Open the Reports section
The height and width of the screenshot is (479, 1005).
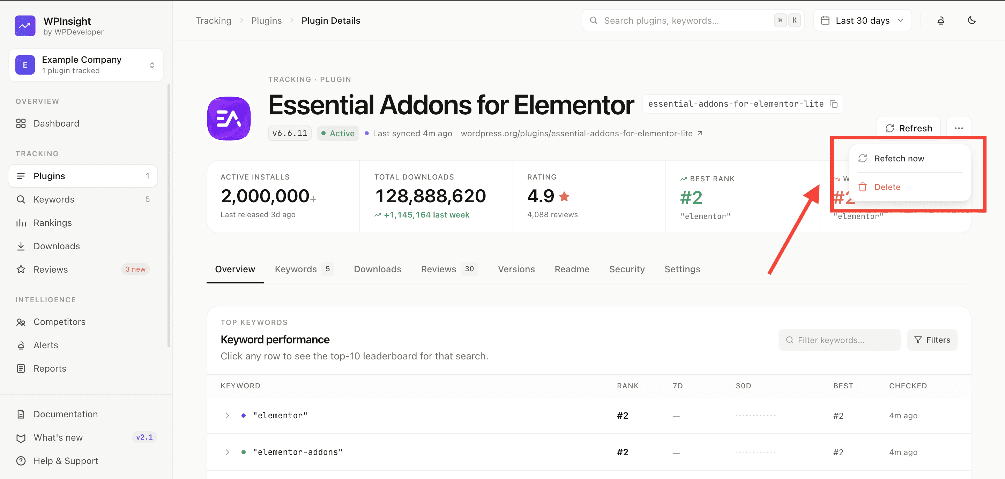(83, 369)
